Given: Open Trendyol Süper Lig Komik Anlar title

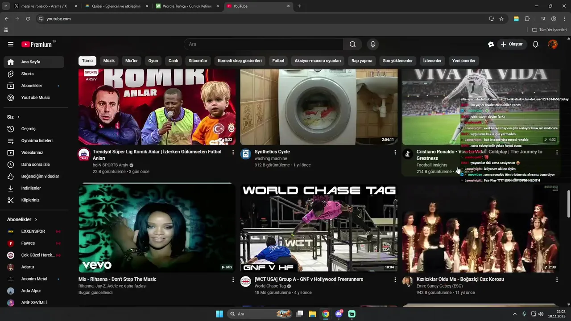Looking at the screenshot, I should click(157, 155).
